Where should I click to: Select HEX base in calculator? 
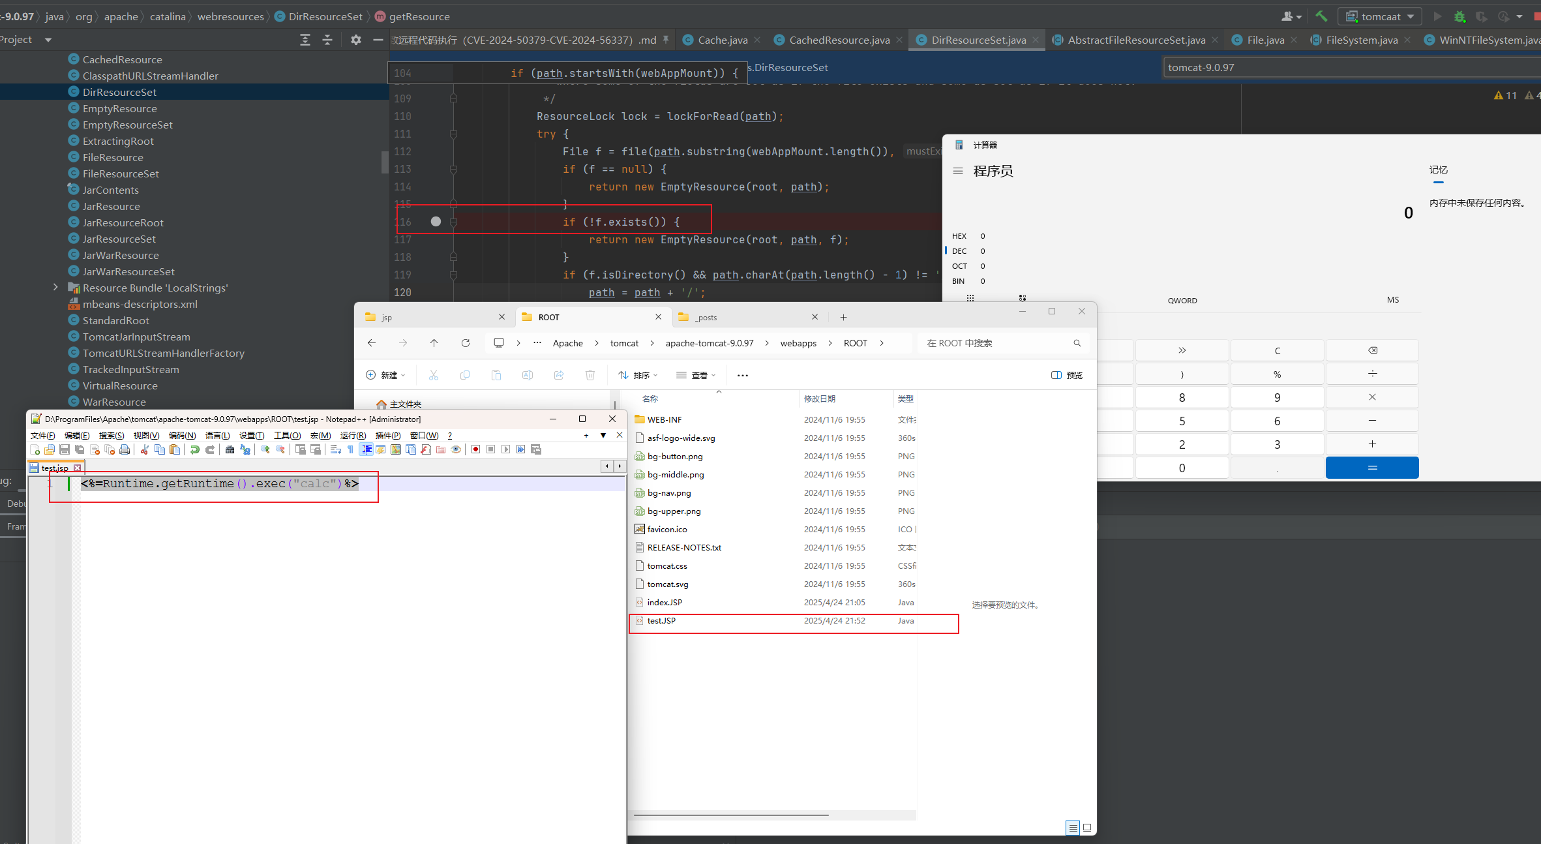point(968,236)
